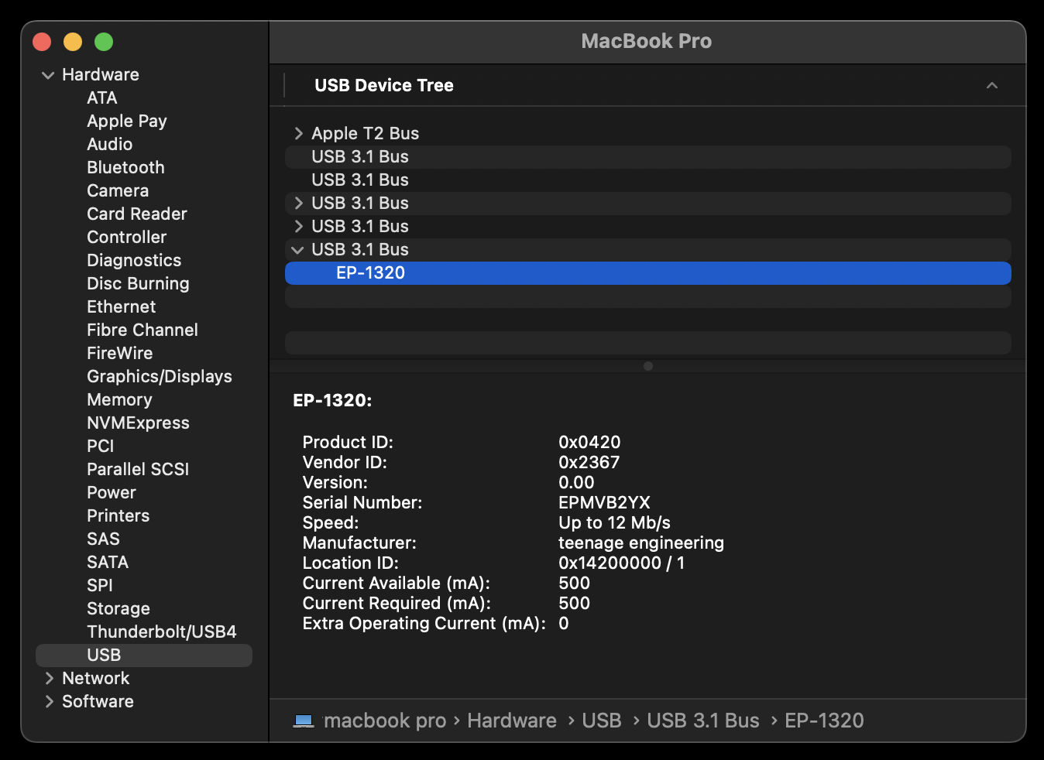Collapse the Hardware section chevron
Screen dimensions: 1044x760
pyautogui.click(x=48, y=75)
